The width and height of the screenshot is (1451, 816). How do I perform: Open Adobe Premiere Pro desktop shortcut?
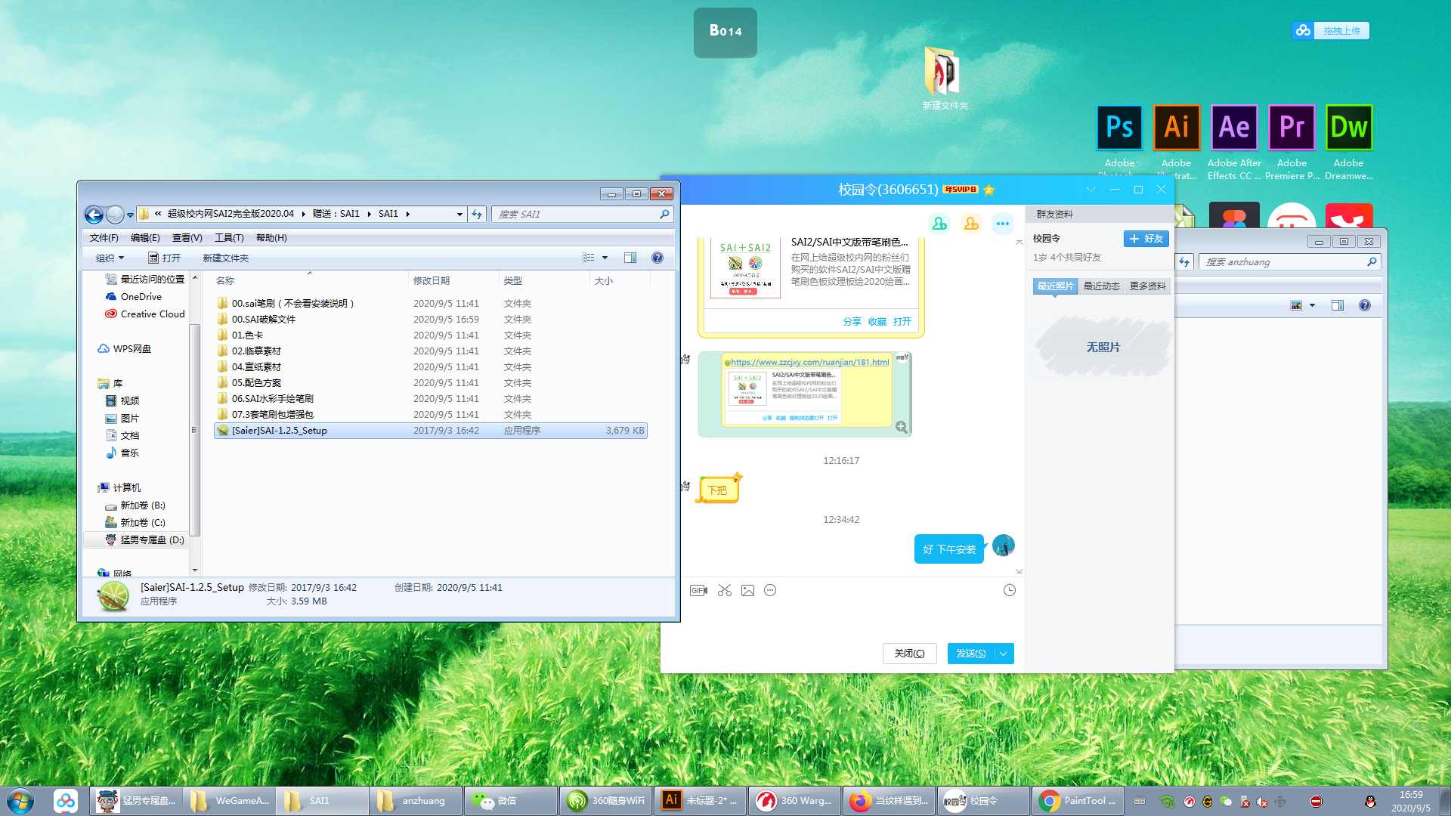point(1292,142)
